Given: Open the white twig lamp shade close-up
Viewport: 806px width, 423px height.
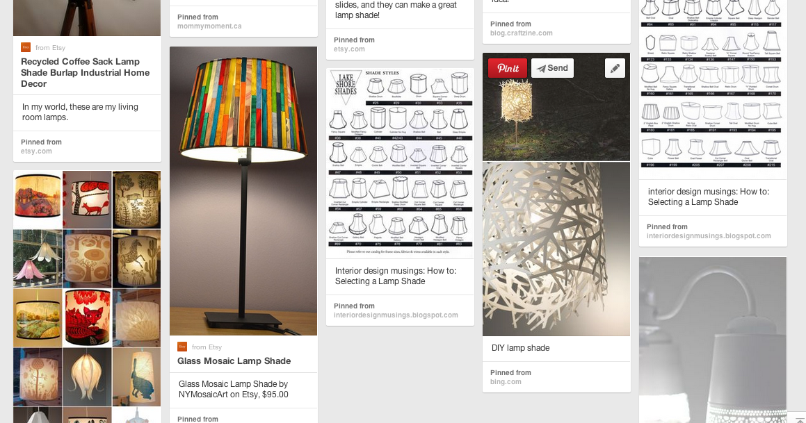Looking at the screenshot, I should coord(556,249).
